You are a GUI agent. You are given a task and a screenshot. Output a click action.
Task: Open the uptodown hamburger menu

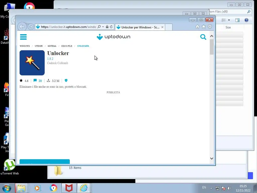pyautogui.click(x=23, y=37)
